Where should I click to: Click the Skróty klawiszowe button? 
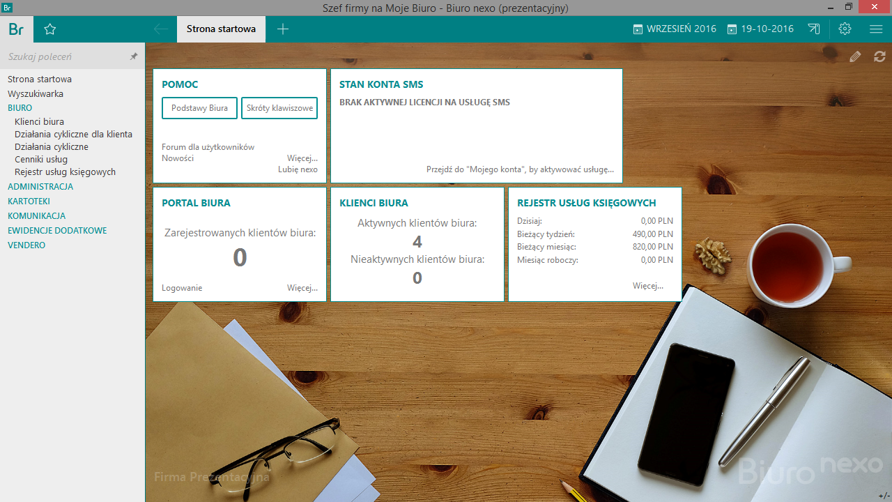(x=279, y=108)
